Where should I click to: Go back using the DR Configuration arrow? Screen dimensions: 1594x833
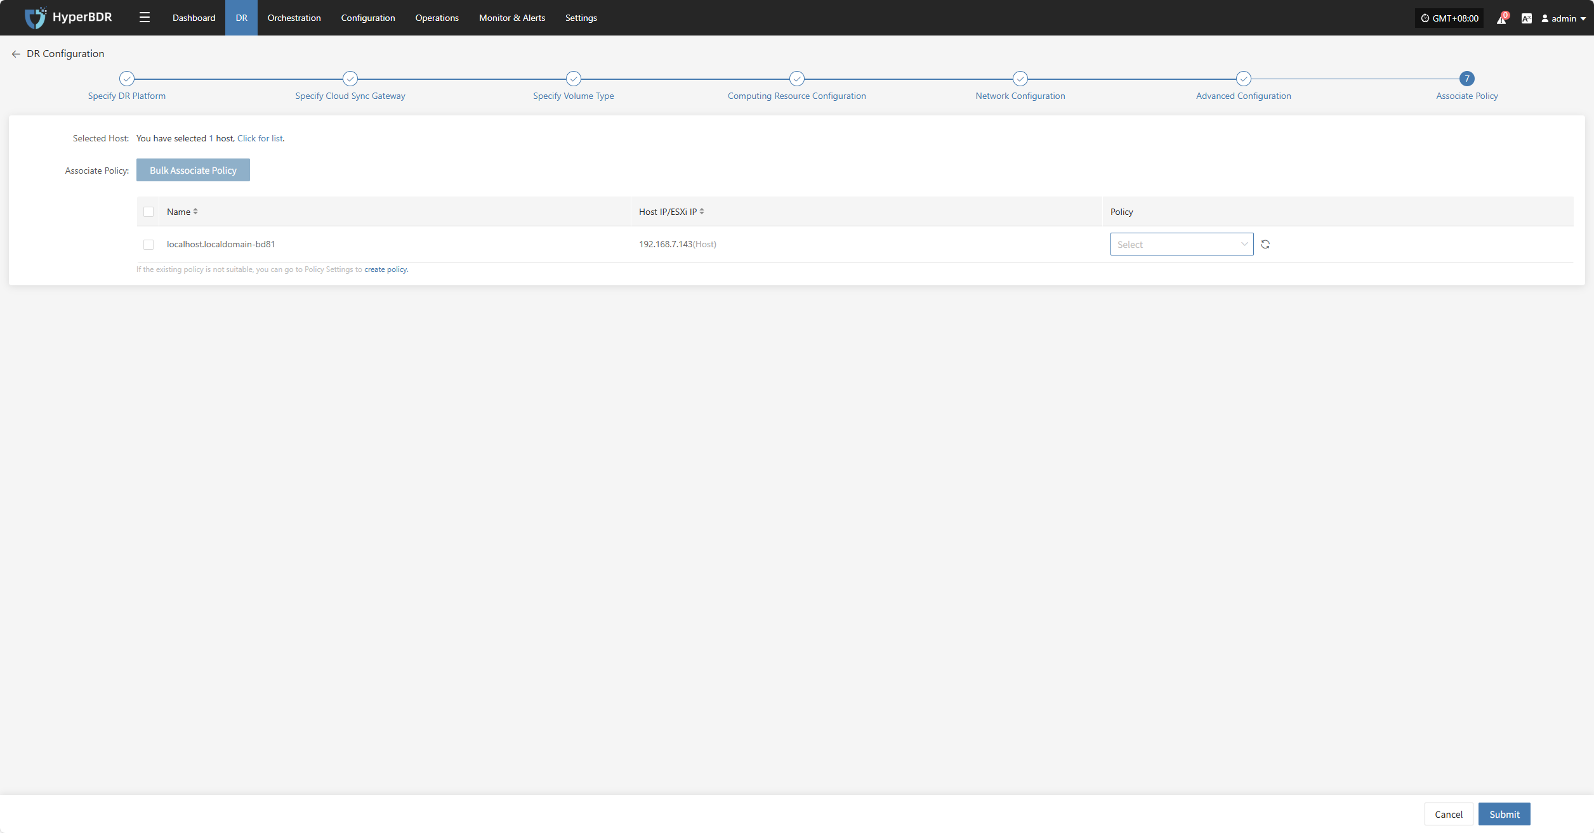click(x=16, y=54)
